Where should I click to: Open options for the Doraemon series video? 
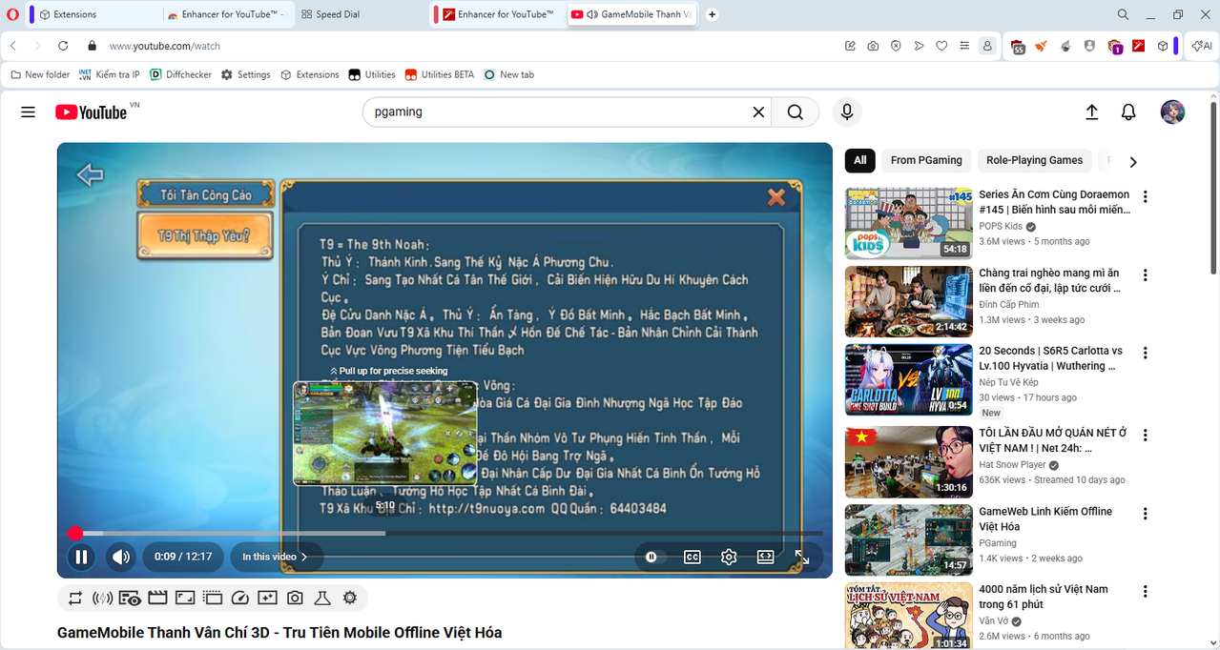click(x=1146, y=197)
